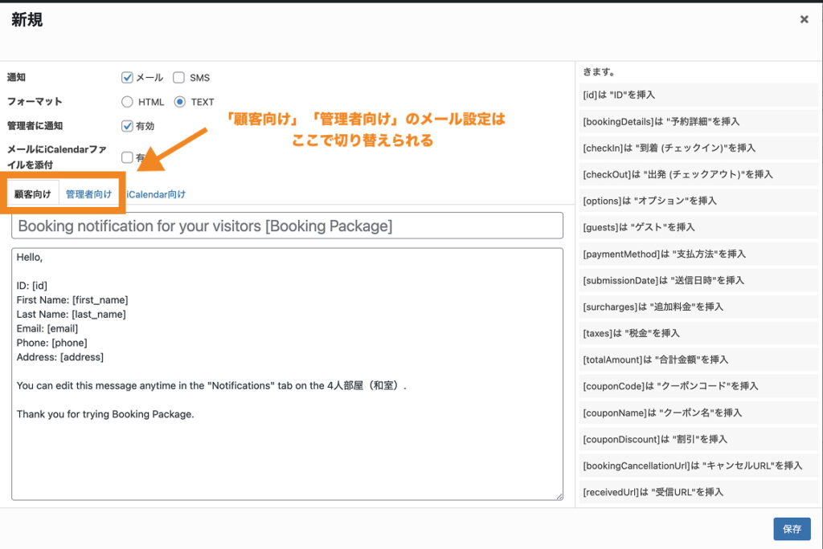The width and height of the screenshot is (823, 549).
Task: Click the email subject input field
Action: tap(287, 226)
